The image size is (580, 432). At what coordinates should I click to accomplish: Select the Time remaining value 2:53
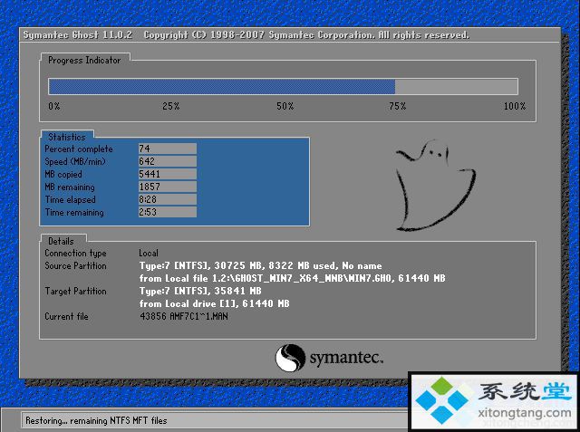click(167, 212)
